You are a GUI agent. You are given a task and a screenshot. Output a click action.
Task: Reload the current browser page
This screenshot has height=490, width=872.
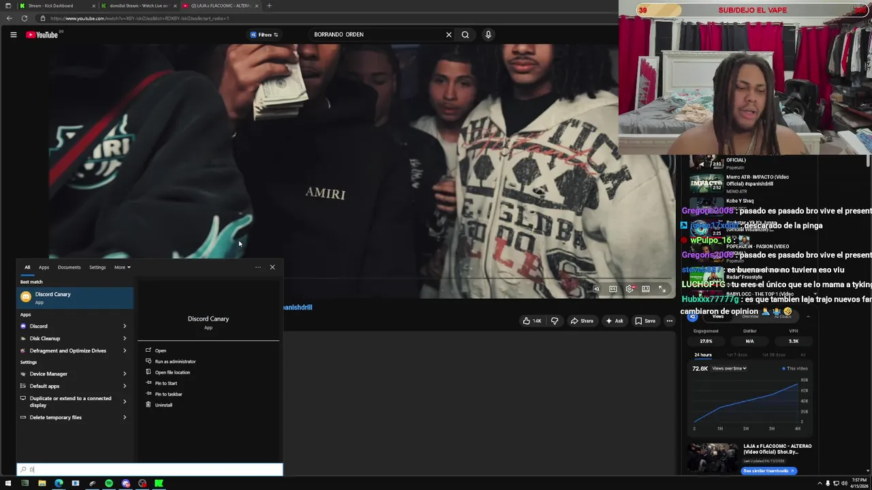[x=25, y=18]
